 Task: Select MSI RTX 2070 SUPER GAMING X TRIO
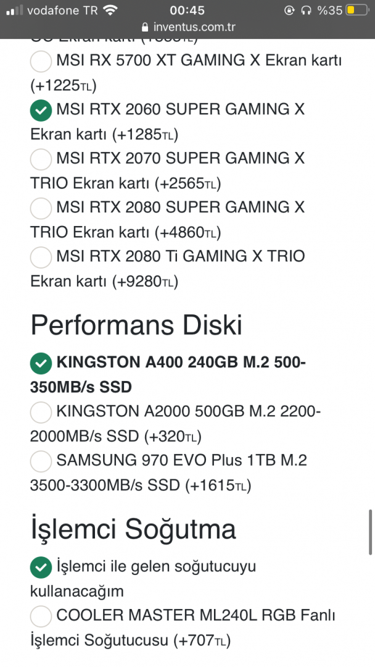pos(40,159)
